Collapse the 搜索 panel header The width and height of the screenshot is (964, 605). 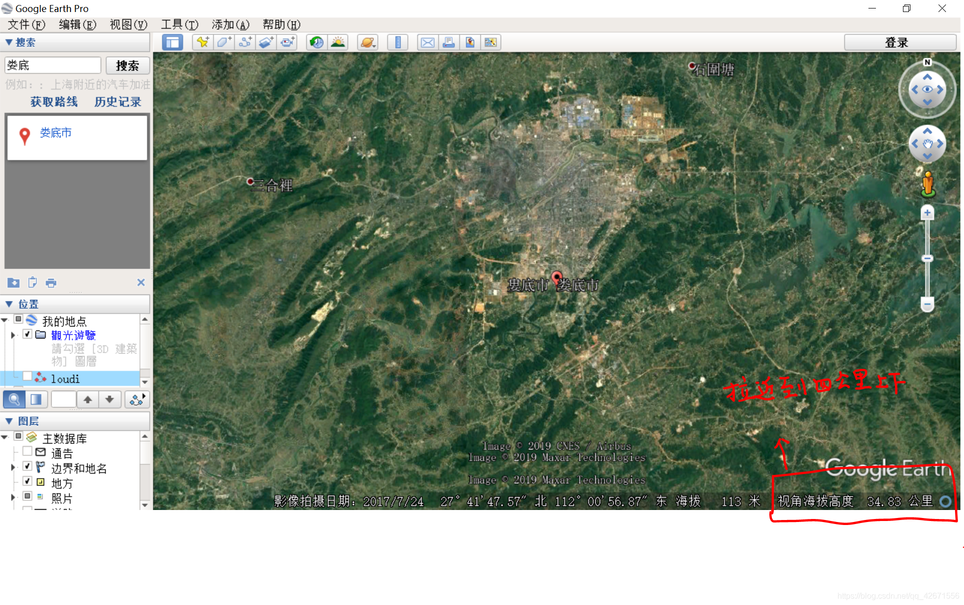(x=9, y=42)
